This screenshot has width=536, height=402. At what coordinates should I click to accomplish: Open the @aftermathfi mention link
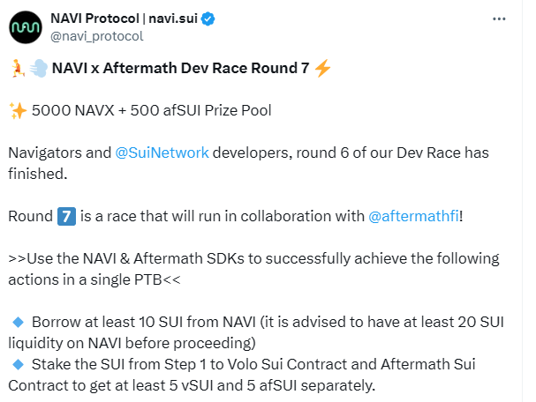(x=413, y=216)
